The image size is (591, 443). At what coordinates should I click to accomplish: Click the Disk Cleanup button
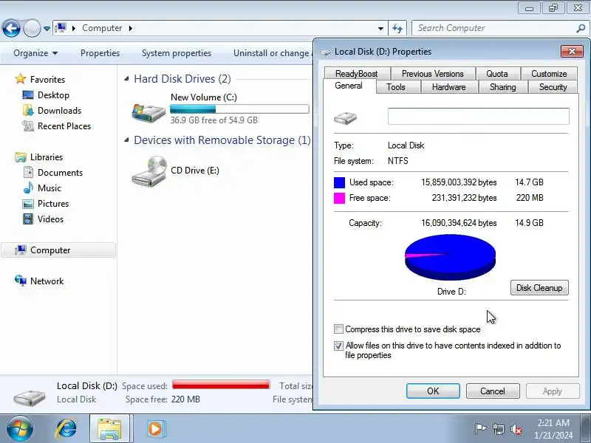539,288
